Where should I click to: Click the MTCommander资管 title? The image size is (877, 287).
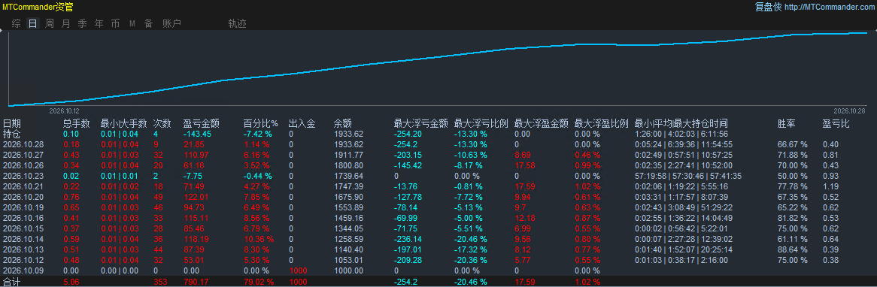point(38,8)
